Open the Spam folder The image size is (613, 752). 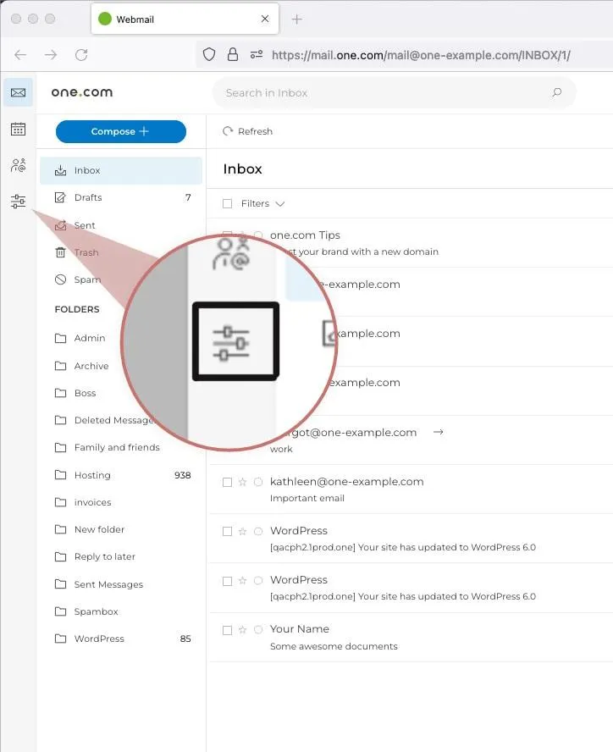[121, 279]
